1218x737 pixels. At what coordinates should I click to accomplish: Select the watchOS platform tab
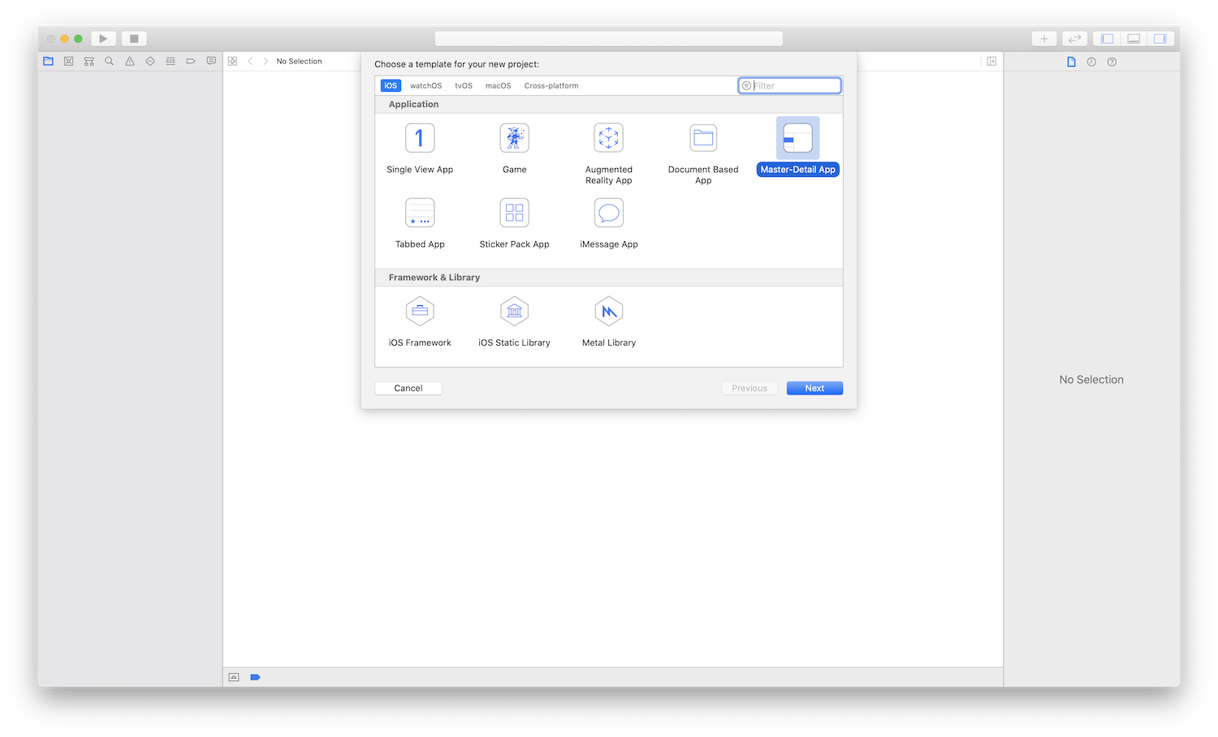[425, 85]
